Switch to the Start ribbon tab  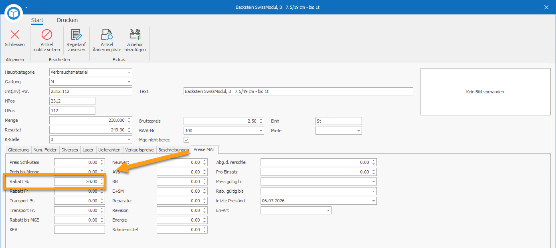pyautogui.click(x=37, y=20)
